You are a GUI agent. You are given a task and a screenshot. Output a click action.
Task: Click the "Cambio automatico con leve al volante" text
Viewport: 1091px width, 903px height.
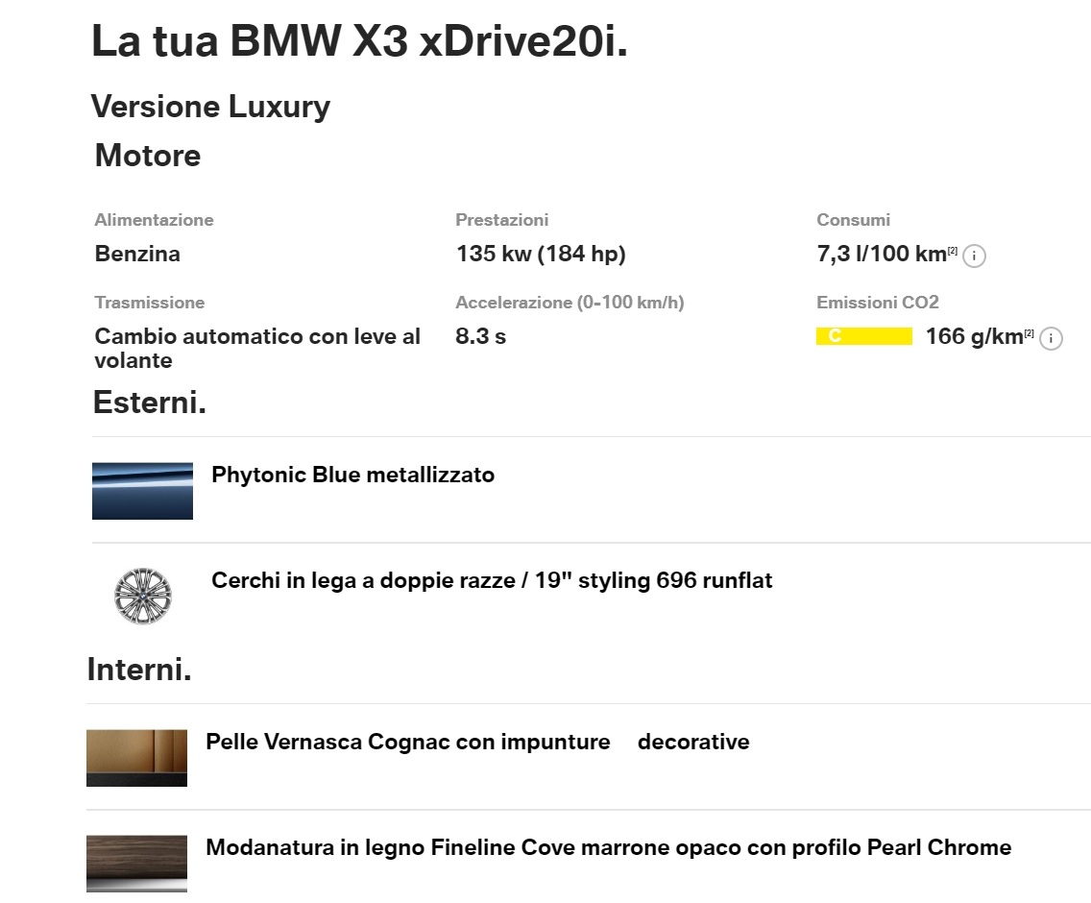[257, 348]
